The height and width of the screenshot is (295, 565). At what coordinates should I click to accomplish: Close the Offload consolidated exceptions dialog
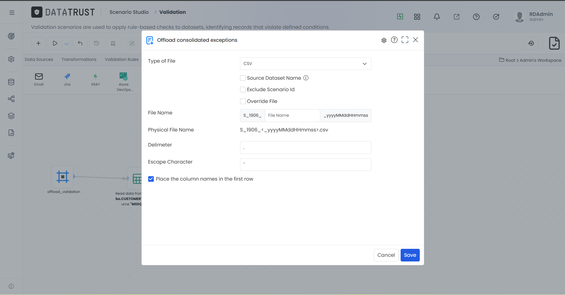[415, 40]
